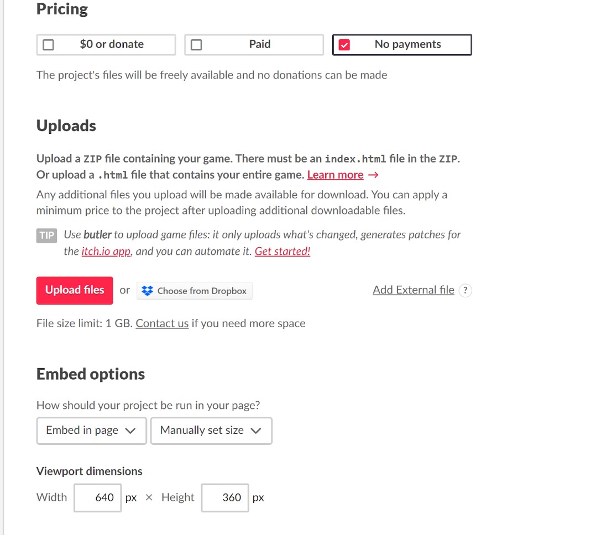Screen dimensions: 591x535
Task: Click the Add External file link
Action: pos(414,290)
